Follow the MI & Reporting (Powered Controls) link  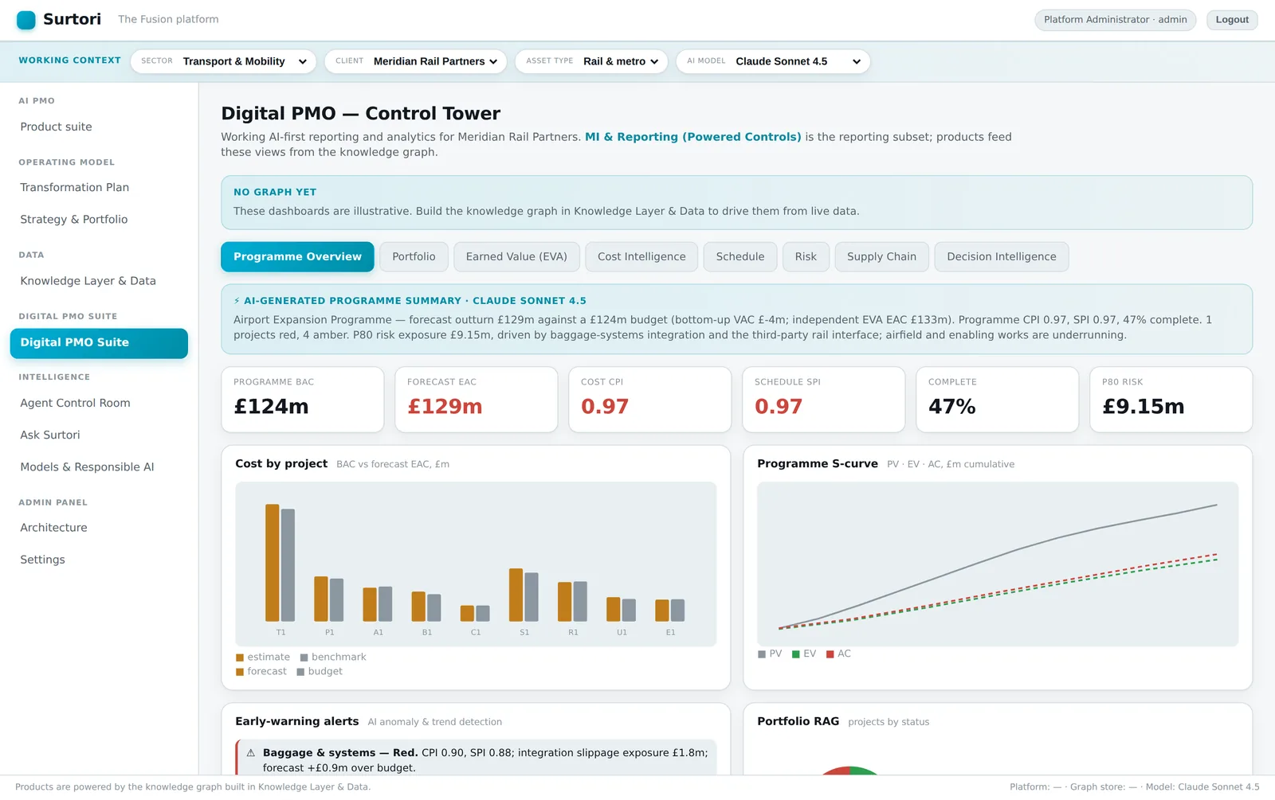[692, 137]
